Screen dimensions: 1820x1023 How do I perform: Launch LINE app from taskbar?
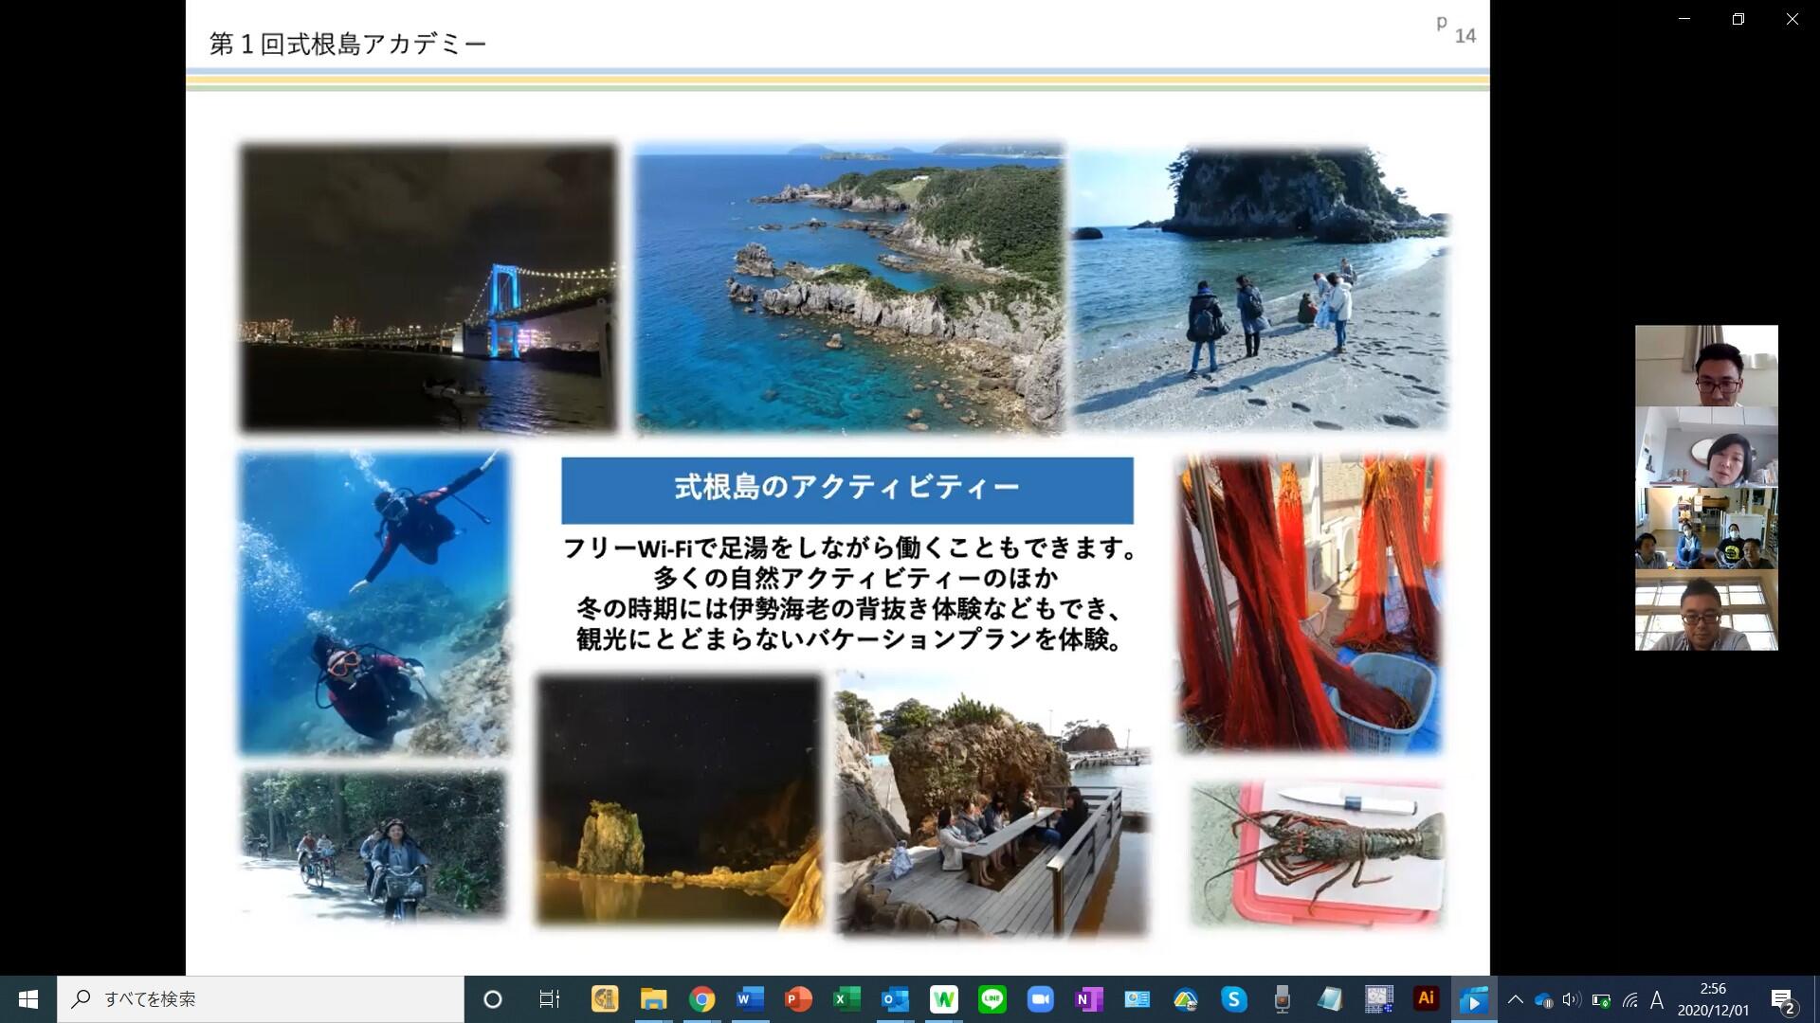click(x=992, y=999)
